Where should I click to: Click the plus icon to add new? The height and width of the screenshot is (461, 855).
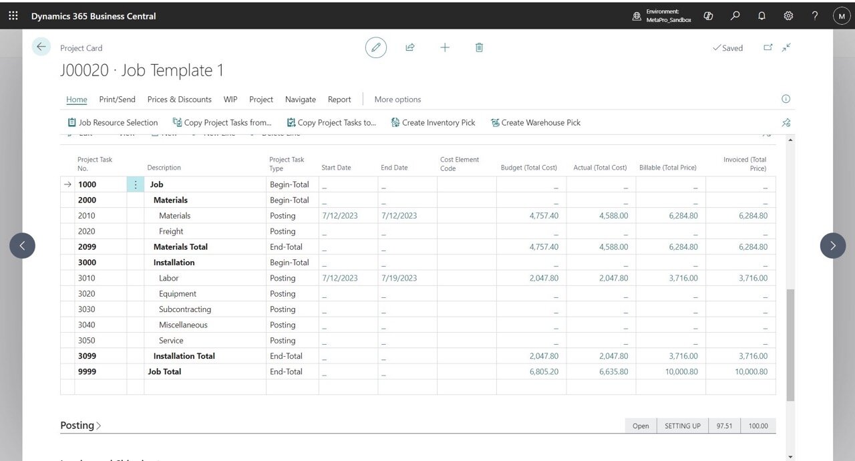445,47
